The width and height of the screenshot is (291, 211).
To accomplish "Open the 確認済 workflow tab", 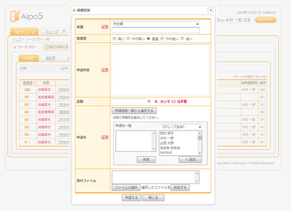I will [51, 58].
